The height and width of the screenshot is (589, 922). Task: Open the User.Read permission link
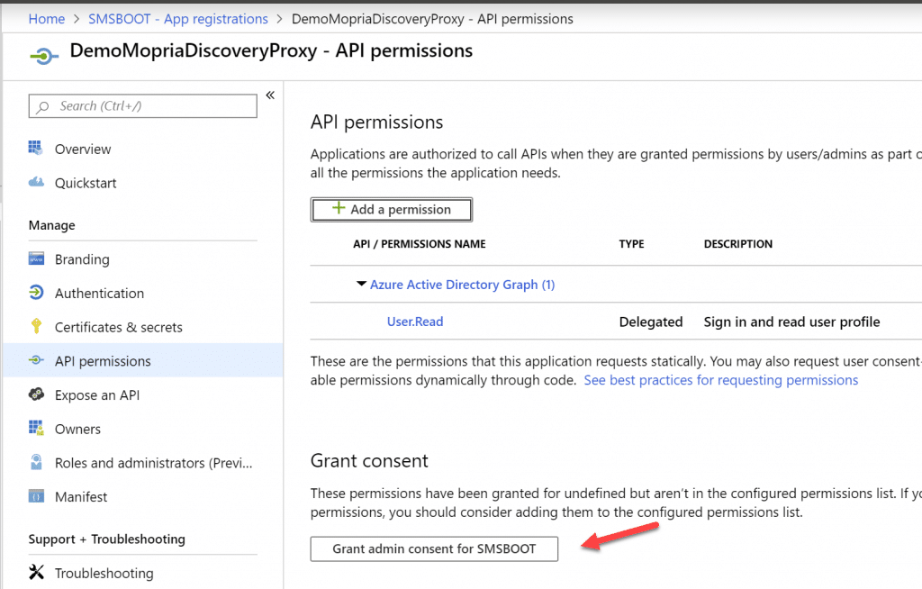click(414, 322)
